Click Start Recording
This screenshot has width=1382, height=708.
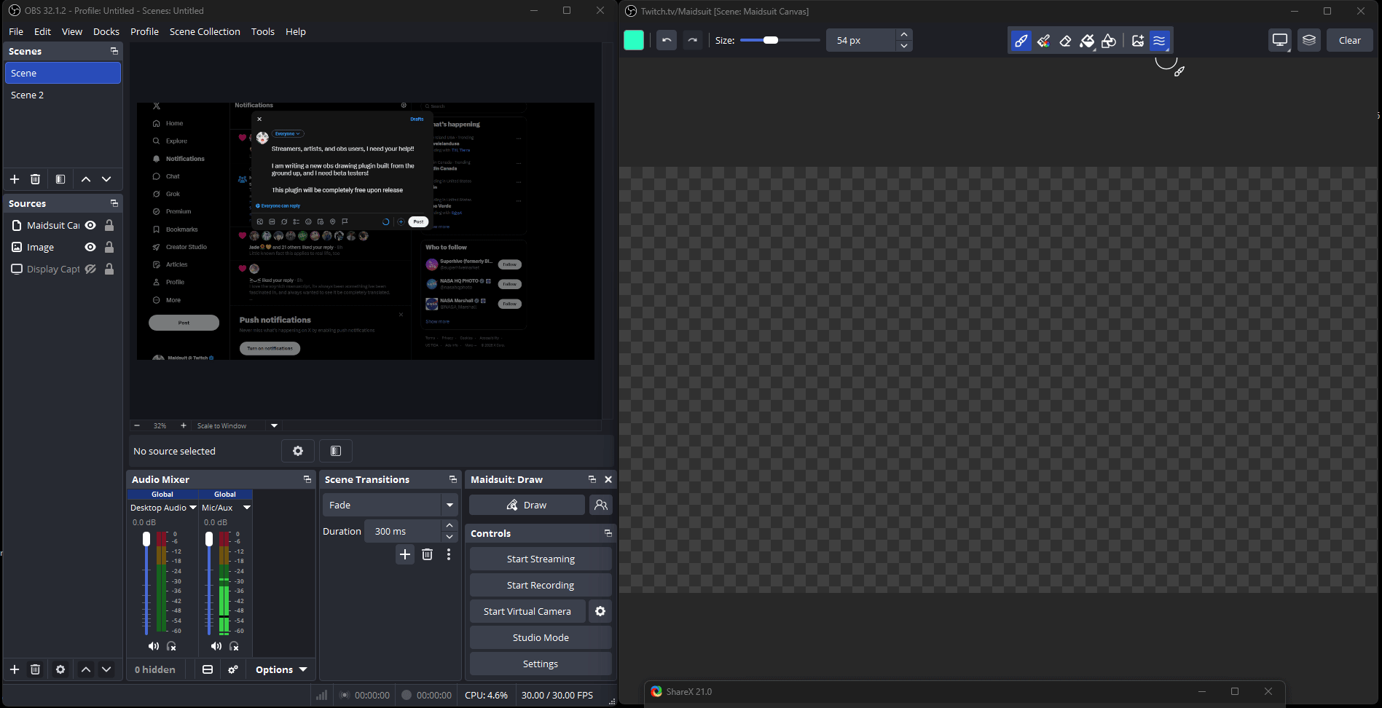point(541,585)
